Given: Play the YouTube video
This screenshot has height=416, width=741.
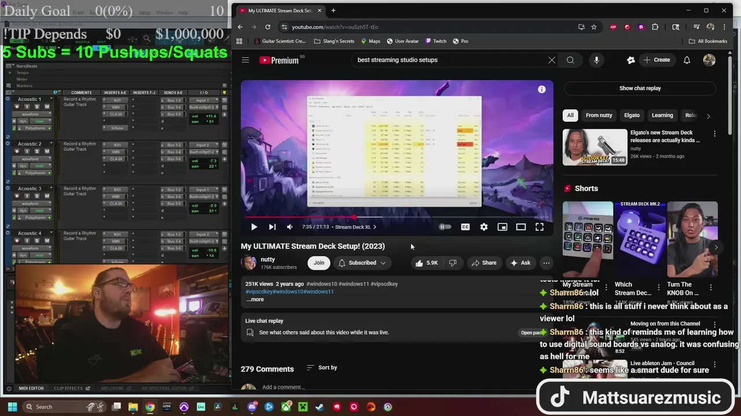Looking at the screenshot, I should (x=254, y=227).
